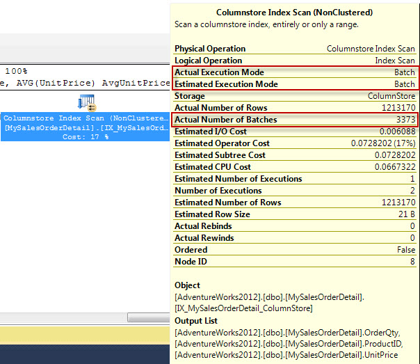Image resolution: width=420 pixels, height=364 pixels.
Task: Click the ProductID output column entry
Action: 289,344
